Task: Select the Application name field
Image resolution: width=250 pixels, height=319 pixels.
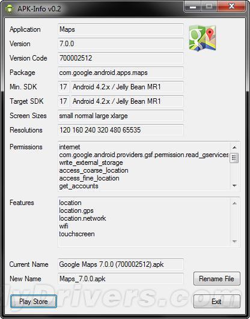Action: (121, 29)
